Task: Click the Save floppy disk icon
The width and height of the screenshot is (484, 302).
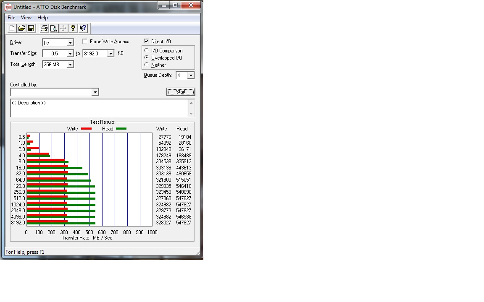Action: click(x=31, y=29)
